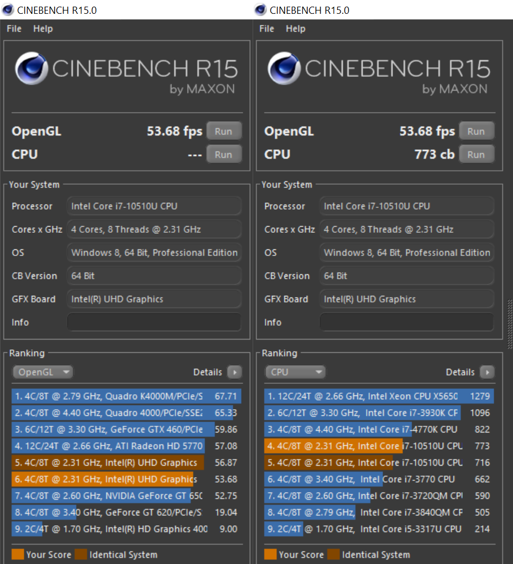Viewport: 513px width, 564px height.
Task: Click Processor field in left window
Action: pos(154,206)
